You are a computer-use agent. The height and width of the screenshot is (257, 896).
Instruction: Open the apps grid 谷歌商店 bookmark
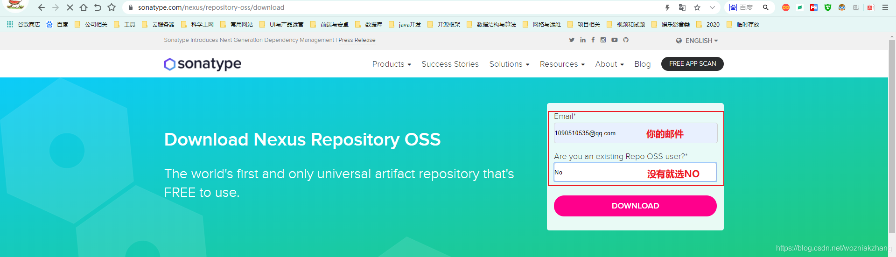point(23,24)
